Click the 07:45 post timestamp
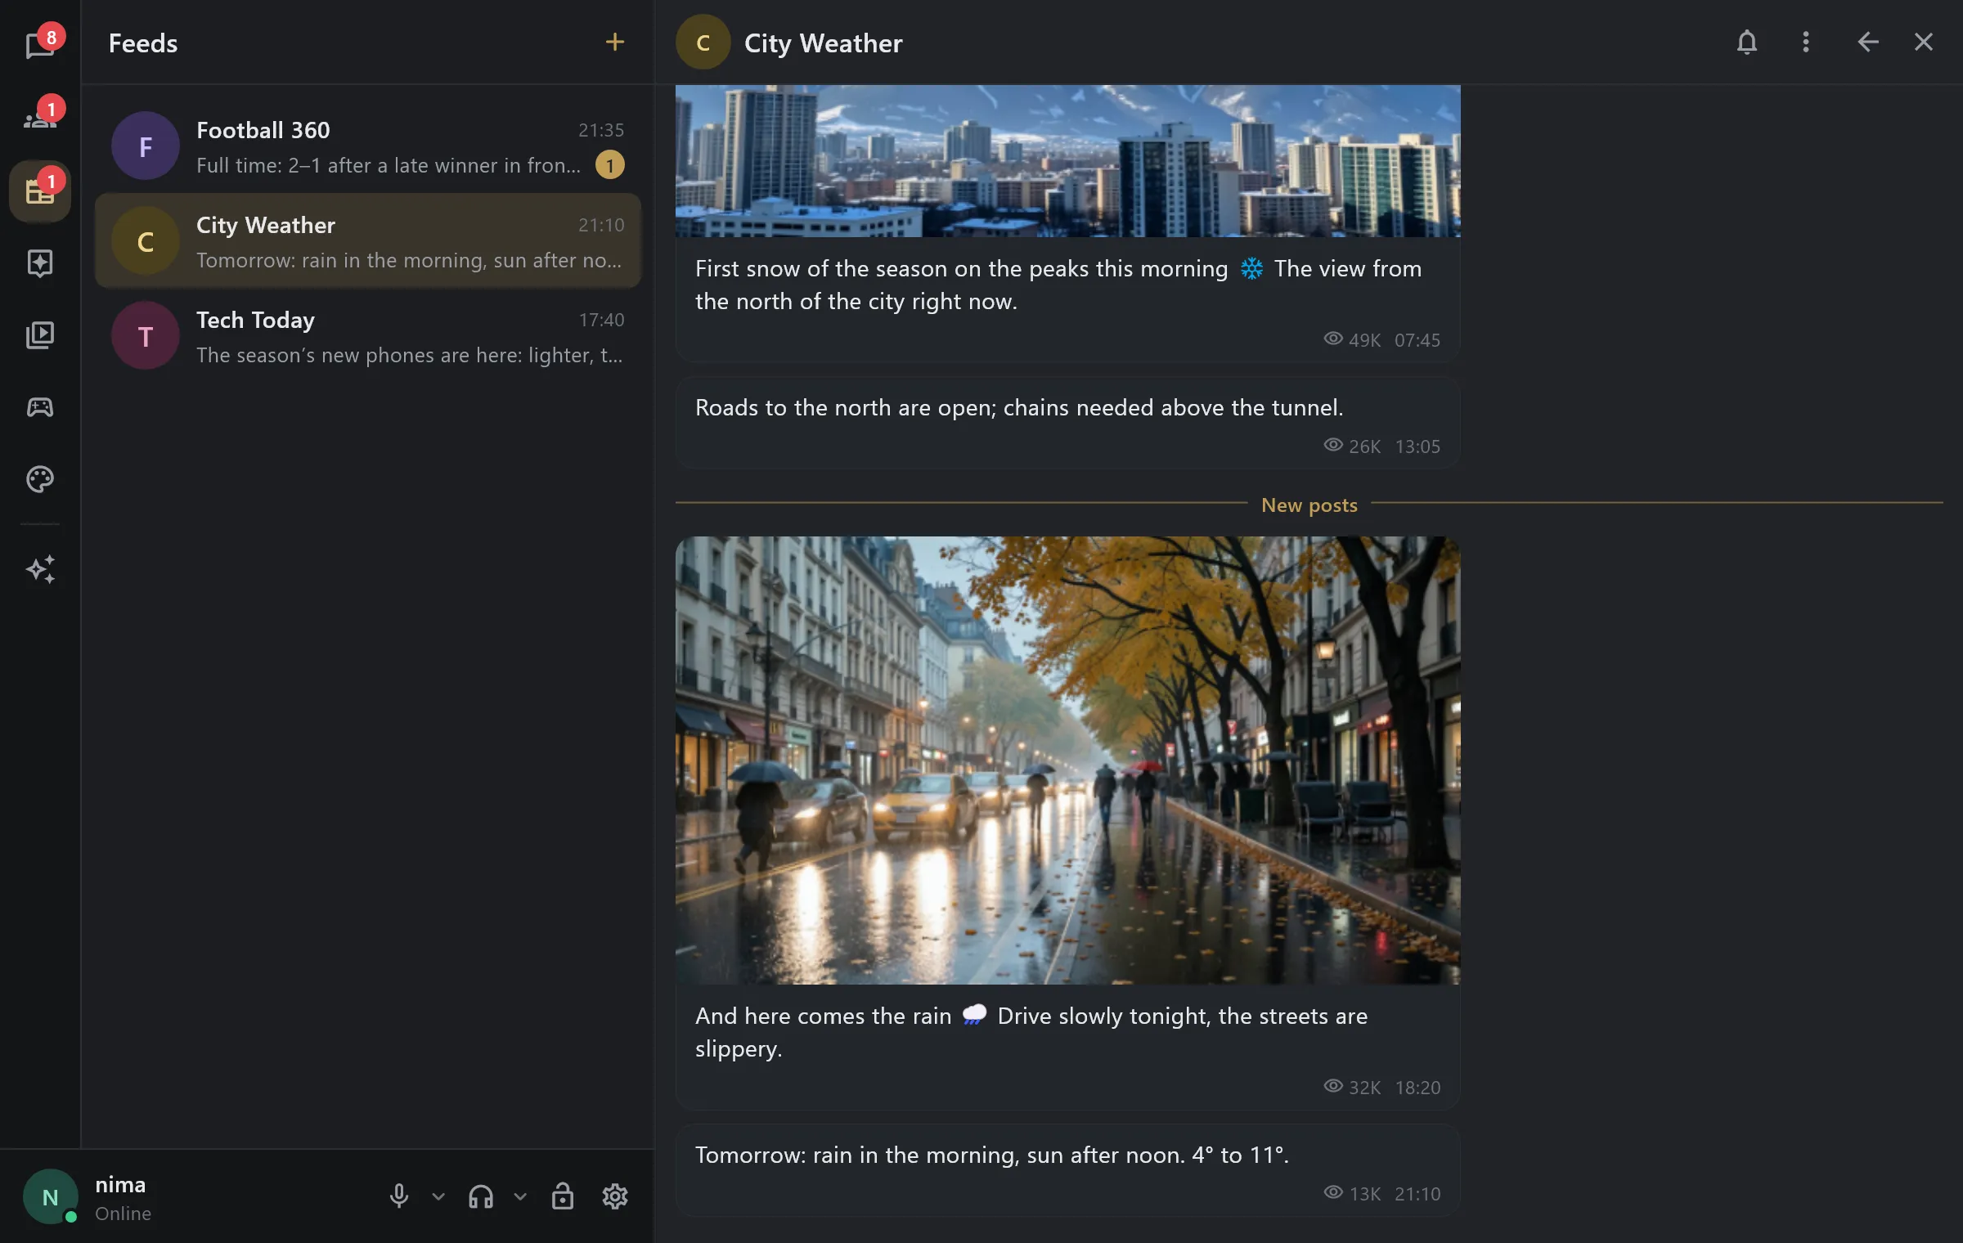 1417,340
